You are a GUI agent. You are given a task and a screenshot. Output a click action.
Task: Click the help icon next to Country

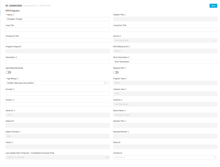coord(14,100)
